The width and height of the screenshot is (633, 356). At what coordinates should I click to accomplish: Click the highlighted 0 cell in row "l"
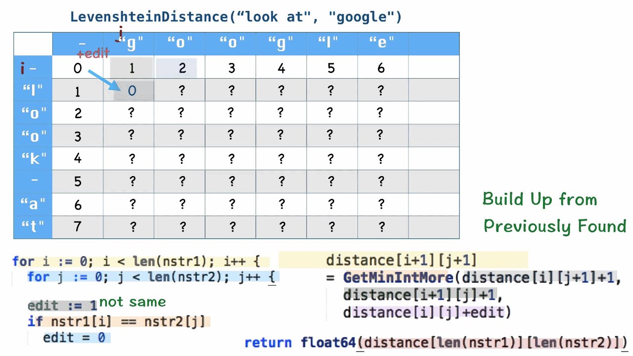click(x=132, y=91)
